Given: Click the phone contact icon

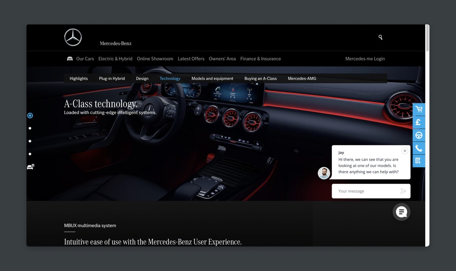Looking at the screenshot, I should (x=419, y=148).
